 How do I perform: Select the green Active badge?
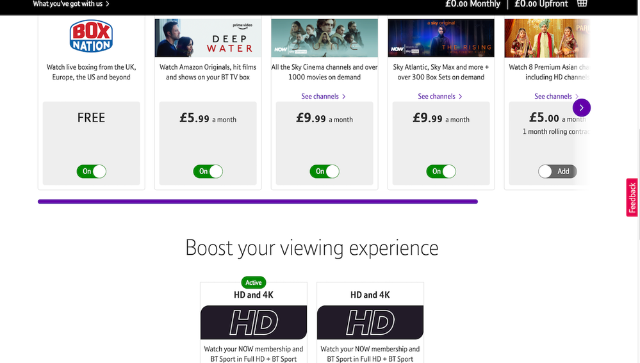254,282
